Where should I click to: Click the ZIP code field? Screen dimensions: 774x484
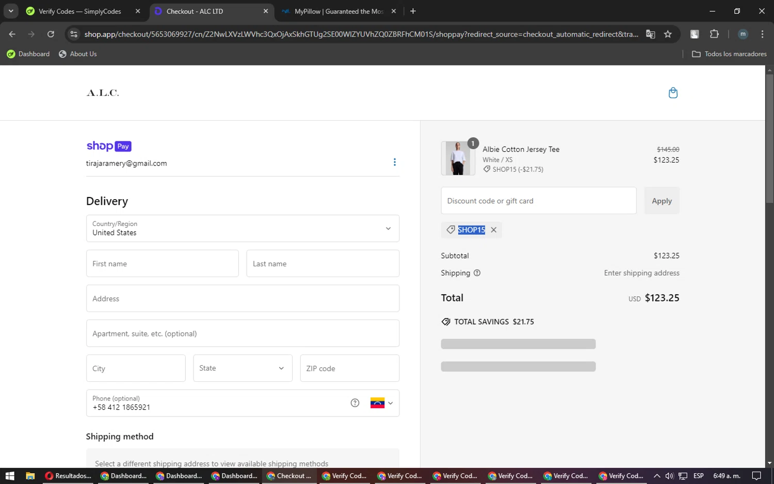350,368
